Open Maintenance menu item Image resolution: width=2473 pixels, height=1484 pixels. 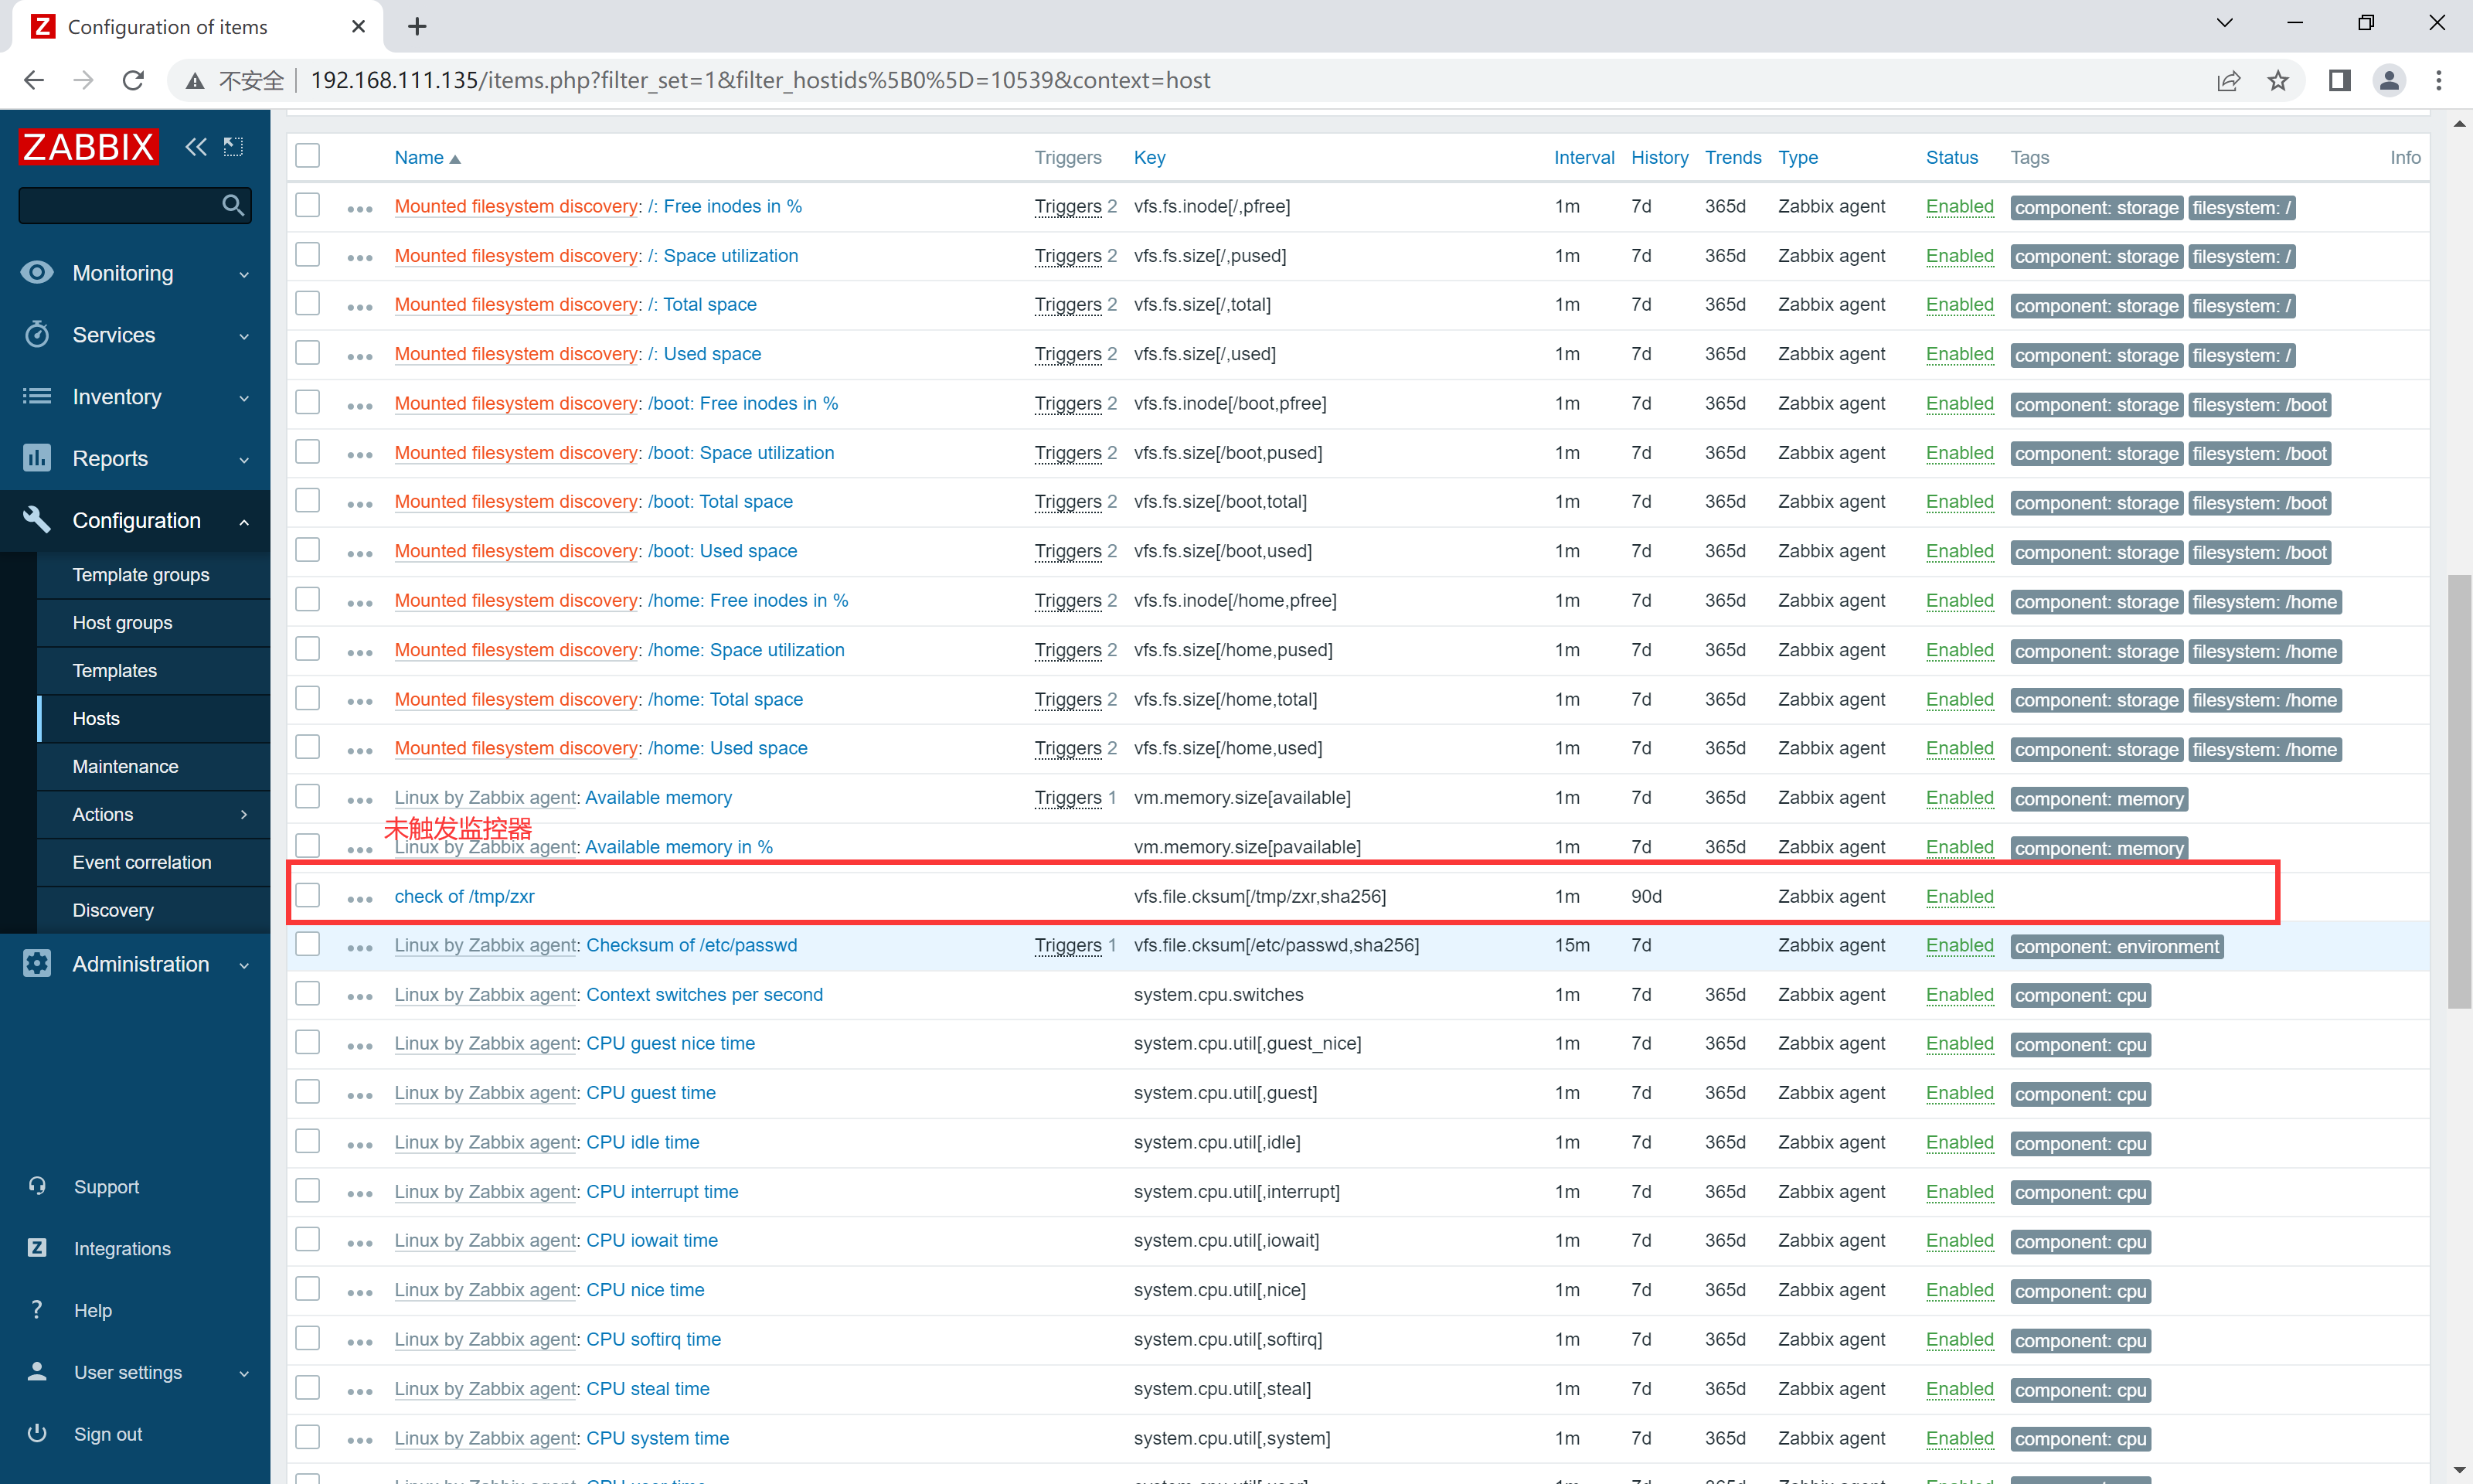pos(125,767)
